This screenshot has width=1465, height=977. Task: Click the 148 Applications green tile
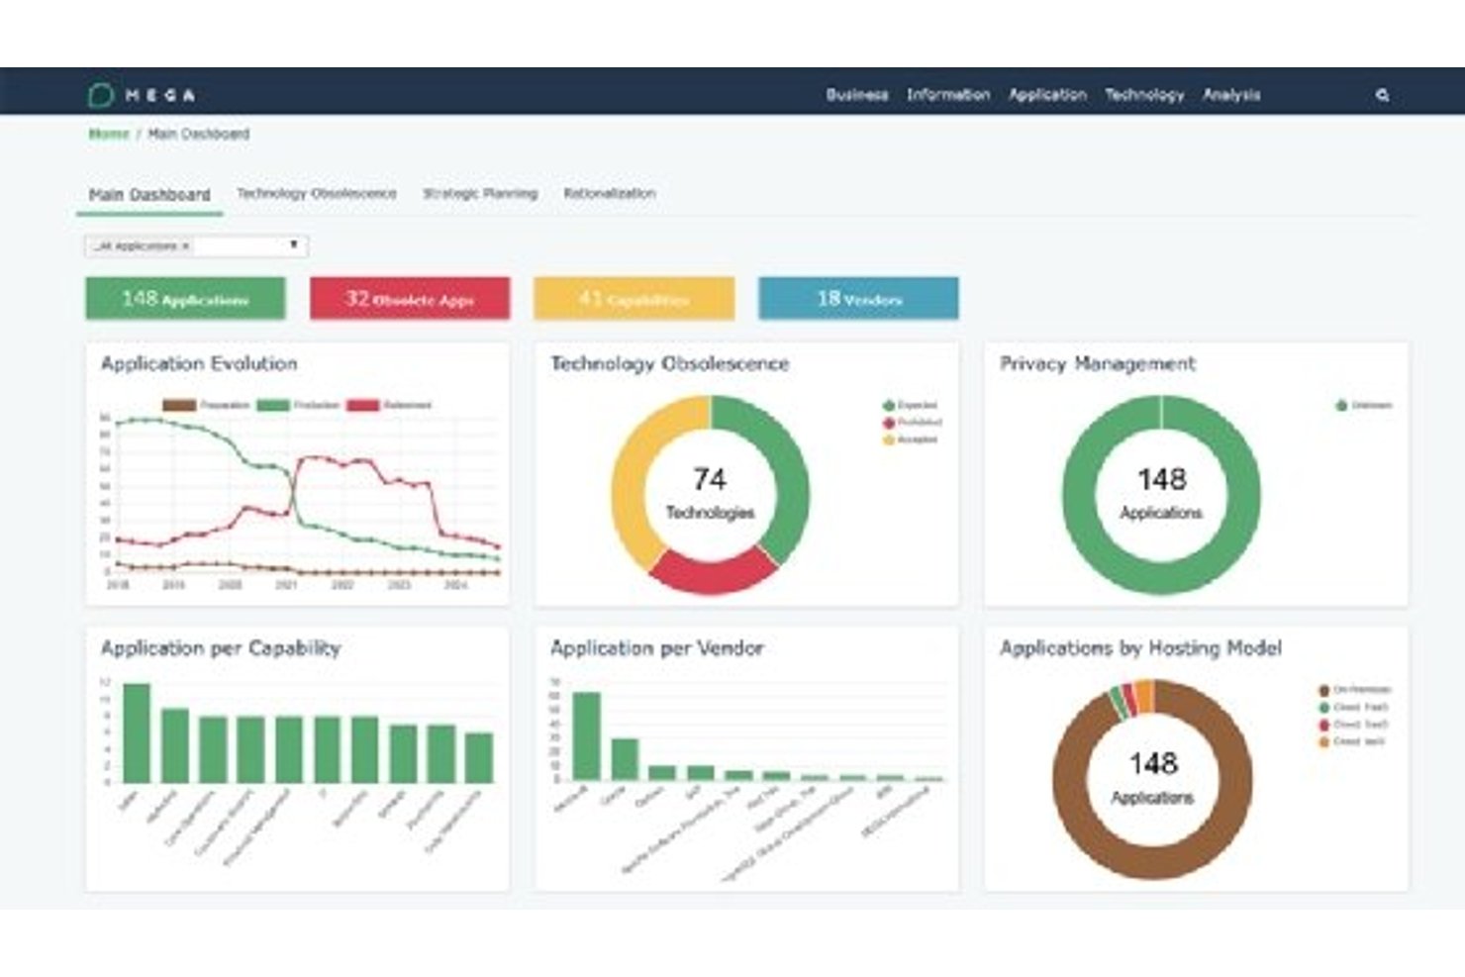pyautogui.click(x=185, y=298)
